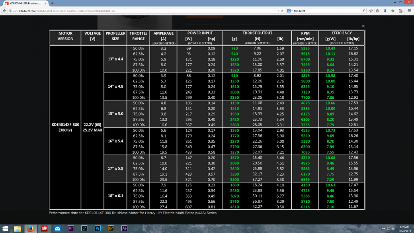Screen dimensions: 414x233
Task: Reload the page with the refresh icon
Action: 282,11
